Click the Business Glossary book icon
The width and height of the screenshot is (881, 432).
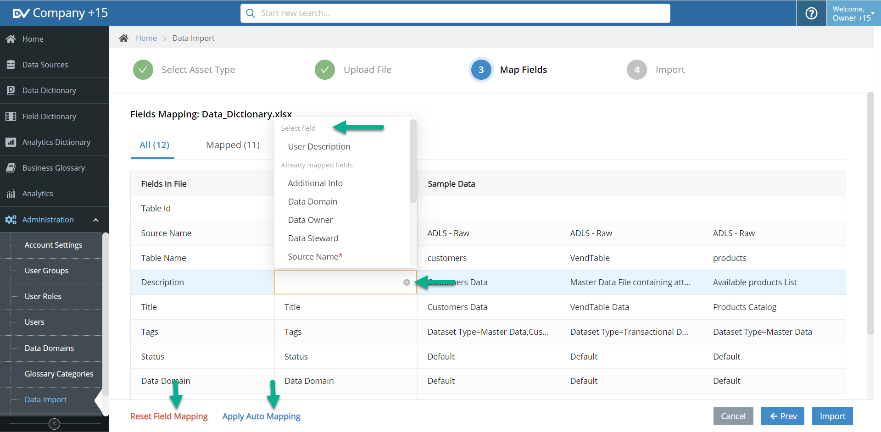[x=11, y=168]
